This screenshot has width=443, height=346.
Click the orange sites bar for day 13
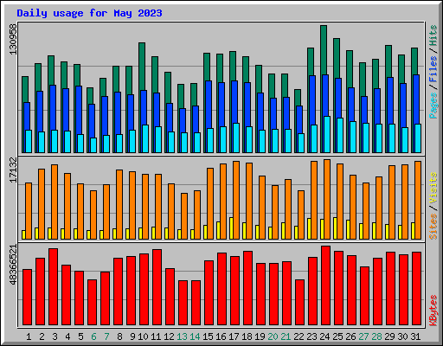click(184, 216)
